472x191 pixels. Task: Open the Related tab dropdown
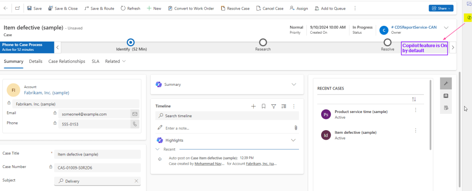point(115,61)
